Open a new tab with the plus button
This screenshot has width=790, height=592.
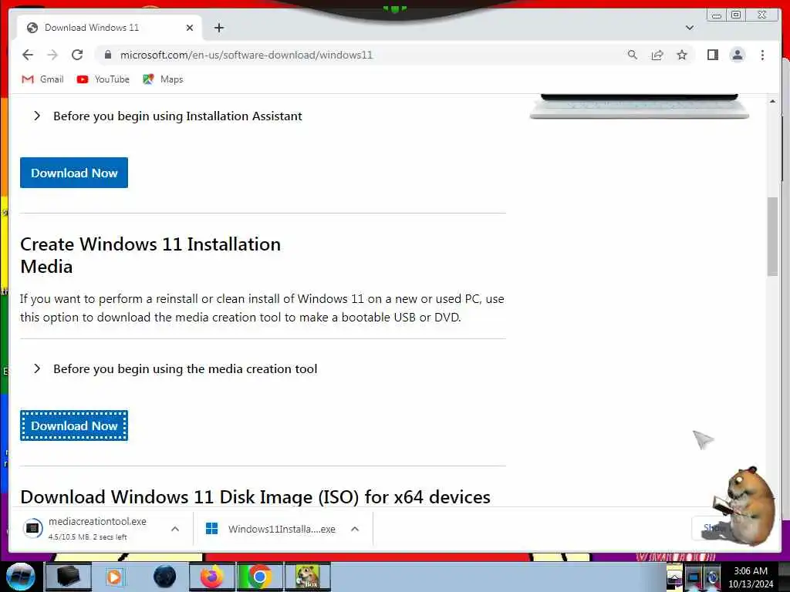218,28
